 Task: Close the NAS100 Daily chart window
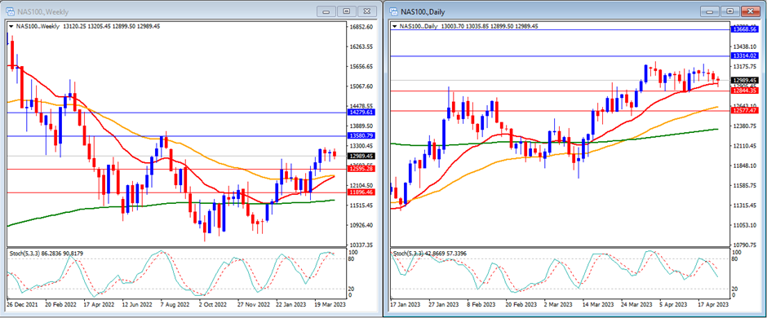click(x=750, y=11)
